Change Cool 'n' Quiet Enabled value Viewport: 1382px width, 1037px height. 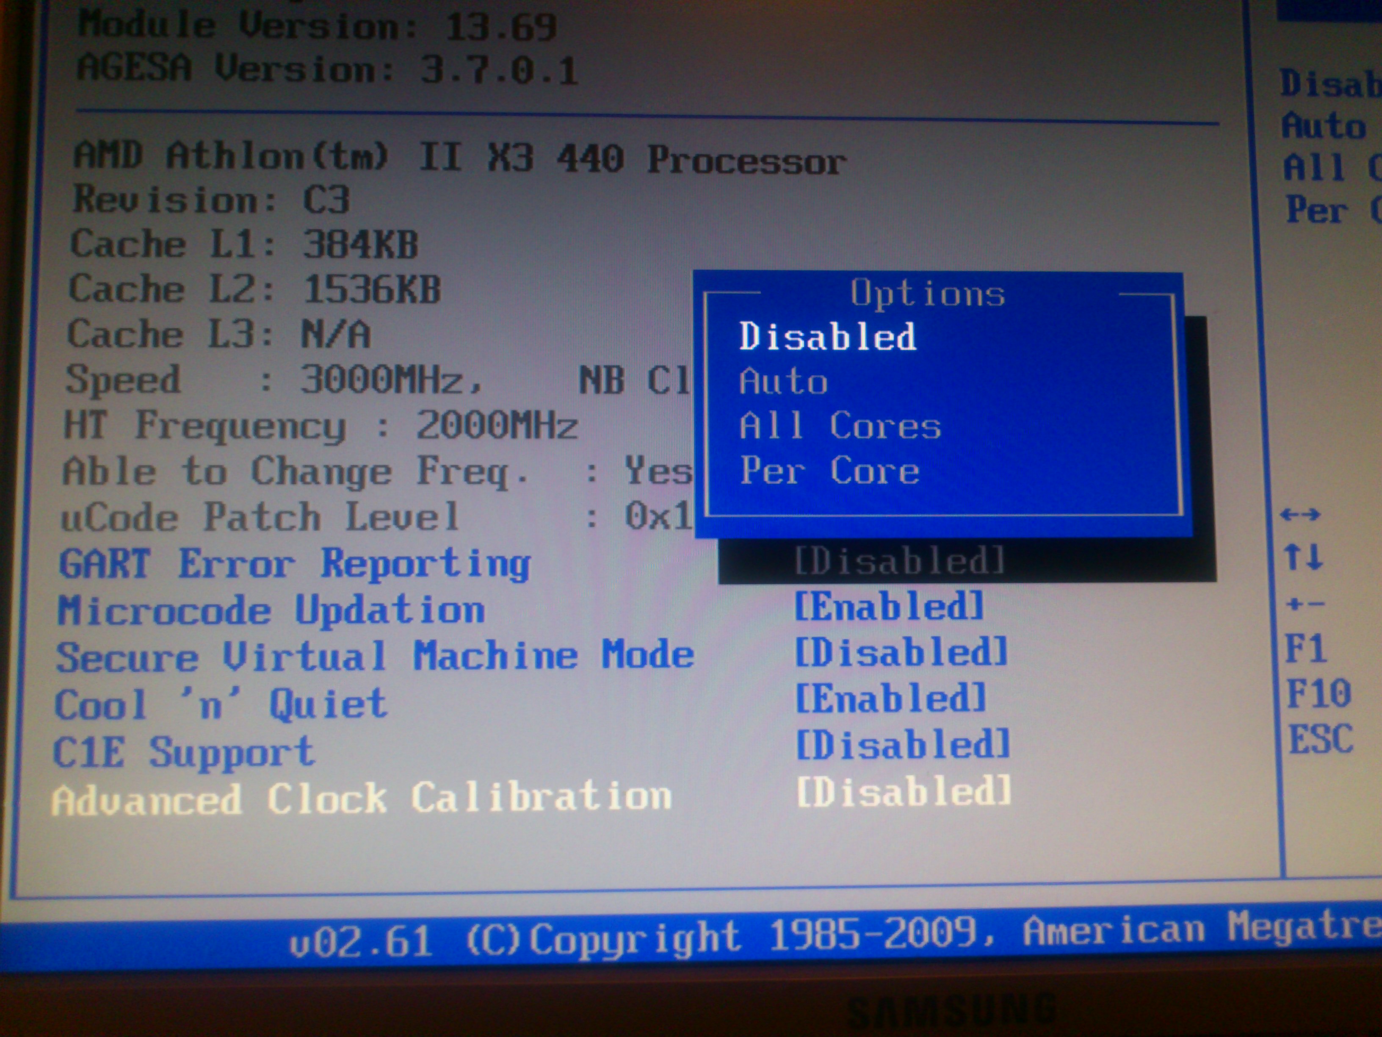tap(890, 698)
